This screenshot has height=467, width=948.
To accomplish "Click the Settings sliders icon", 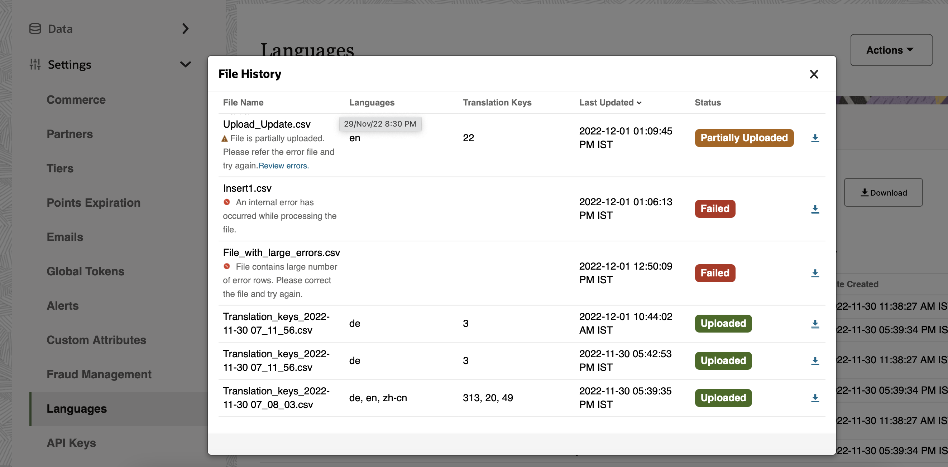I will click(x=35, y=64).
